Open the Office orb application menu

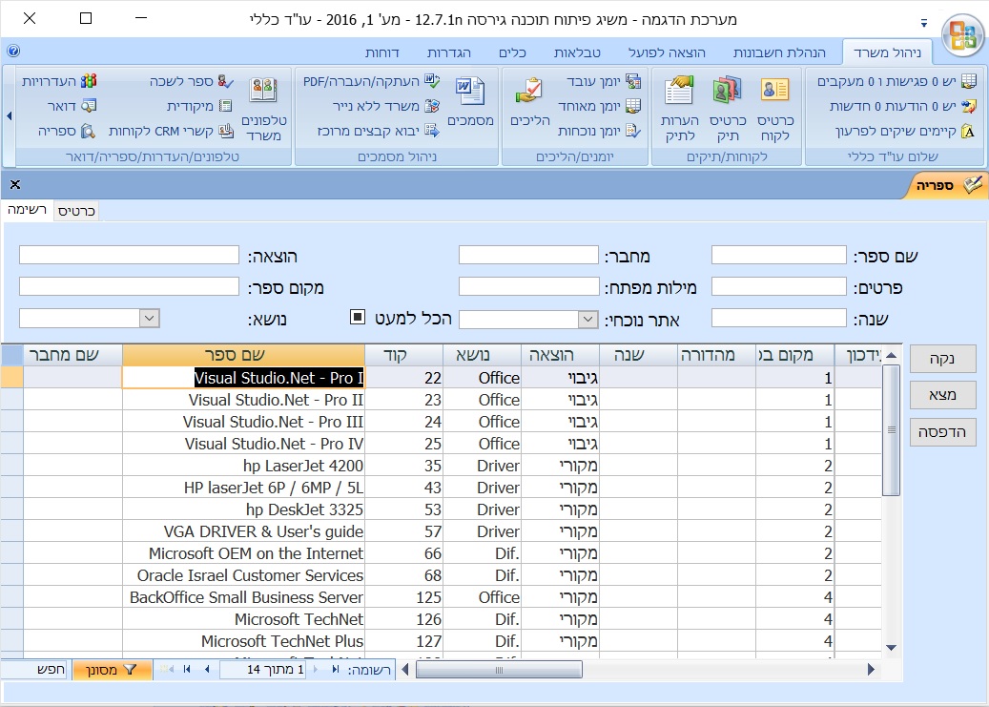[x=962, y=35]
